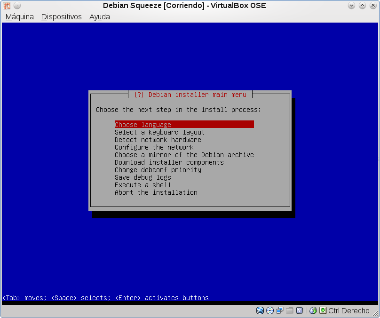
Task: Click the keyboard capture arrow icon
Action: 323,310
